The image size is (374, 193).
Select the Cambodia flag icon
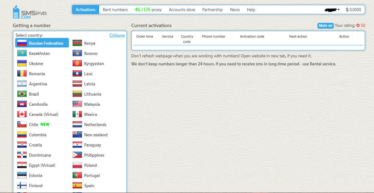(22, 104)
